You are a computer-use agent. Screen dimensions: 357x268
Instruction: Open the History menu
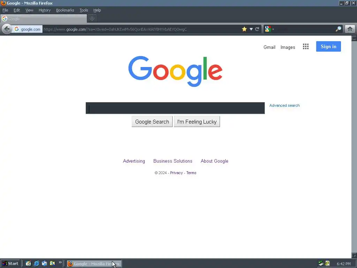pyautogui.click(x=45, y=10)
